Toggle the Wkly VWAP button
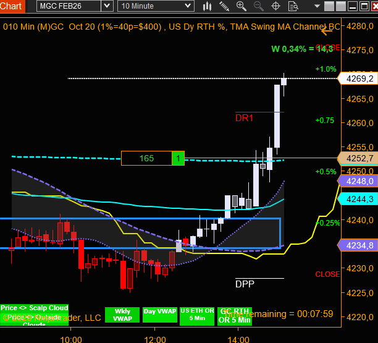 (122, 315)
